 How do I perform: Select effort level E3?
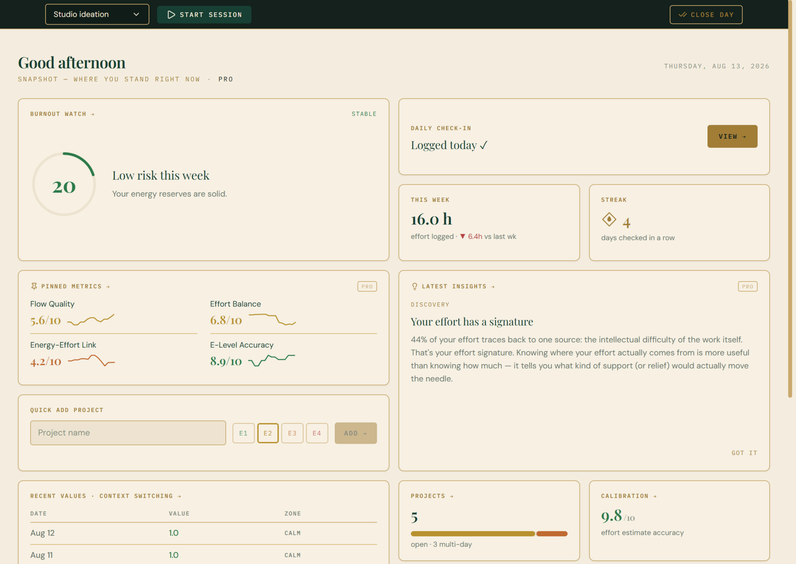point(292,433)
